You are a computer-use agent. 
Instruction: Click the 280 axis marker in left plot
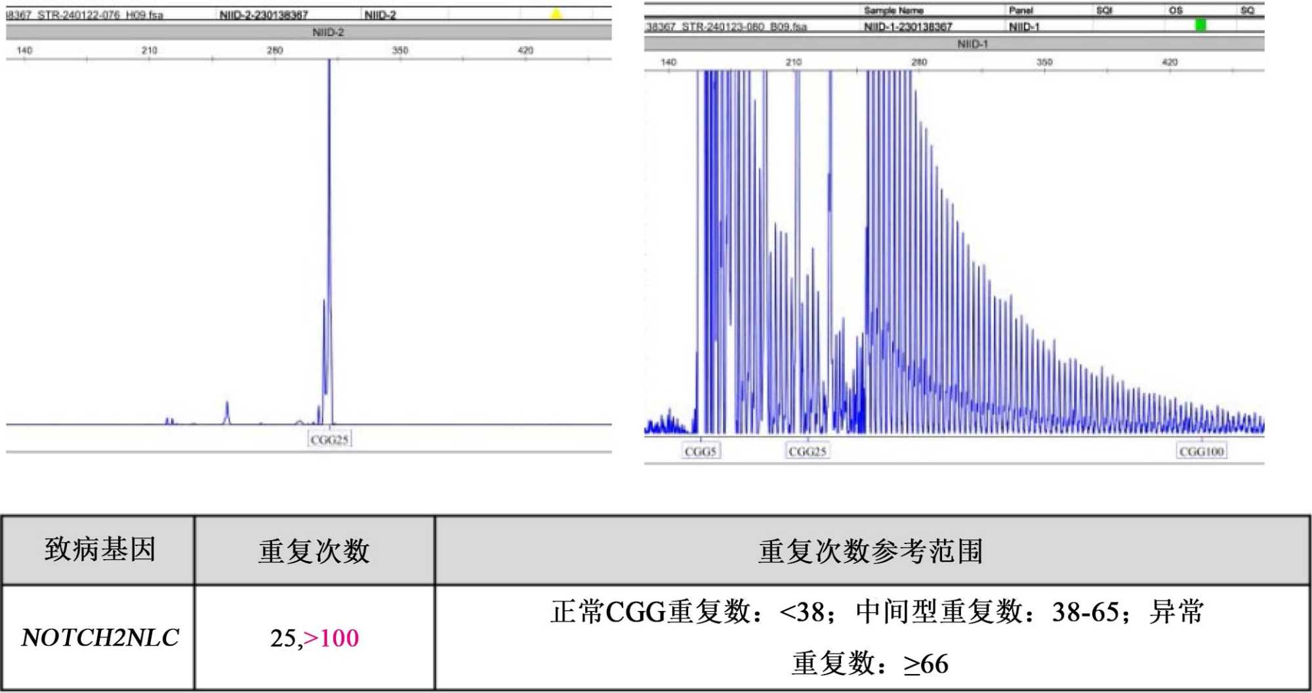[274, 51]
